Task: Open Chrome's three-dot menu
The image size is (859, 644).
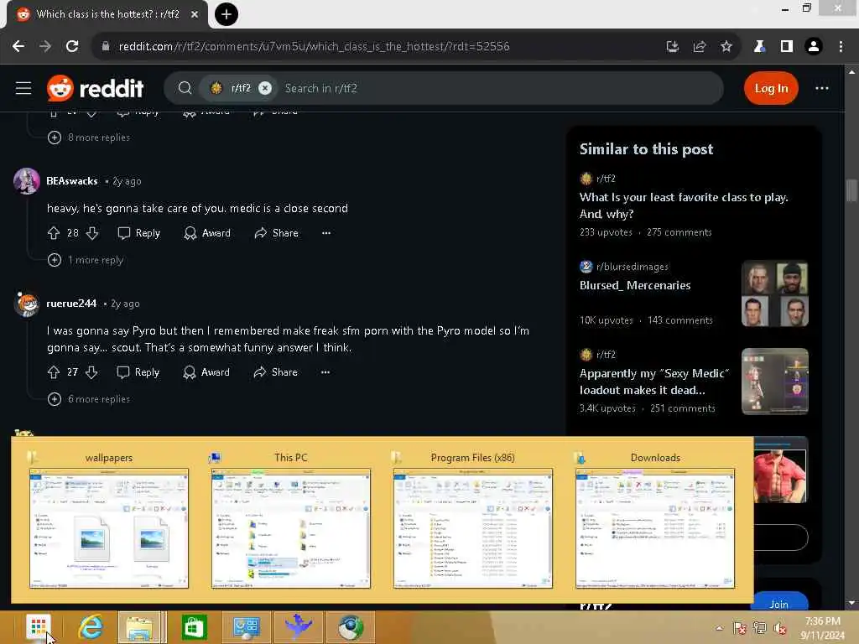Action: tap(841, 47)
